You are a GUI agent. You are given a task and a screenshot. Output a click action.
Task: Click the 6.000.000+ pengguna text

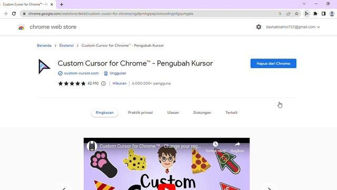pyautogui.click(x=151, y=83)
